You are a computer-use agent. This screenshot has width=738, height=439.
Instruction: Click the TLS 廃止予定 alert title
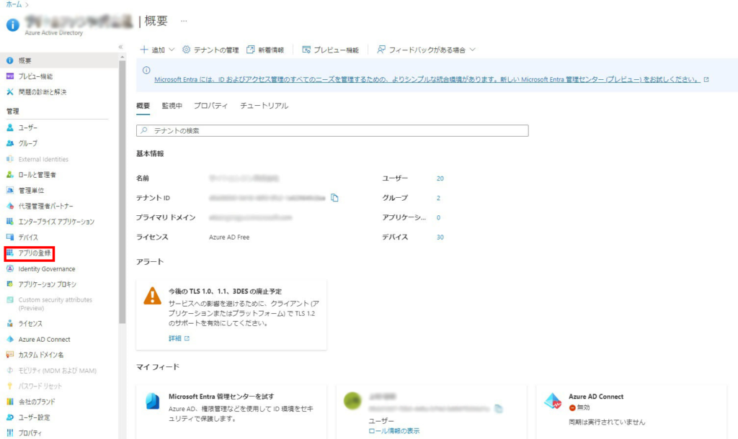click(x=225, y=291)
